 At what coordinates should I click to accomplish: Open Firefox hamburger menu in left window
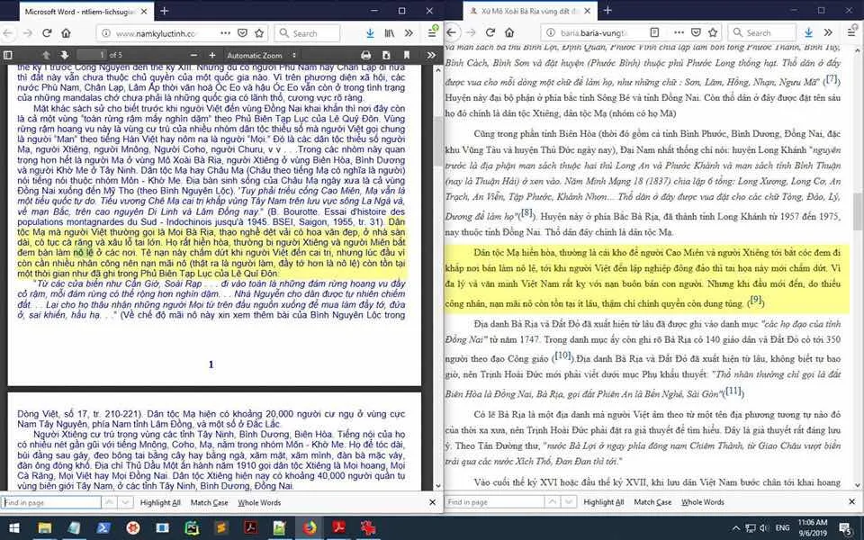point(433,33)
